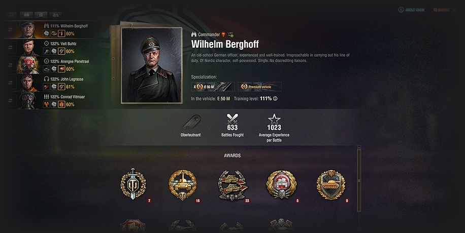Select Wilhelm Berghoff's fire extinguisher skill icon

click(61, 33)
